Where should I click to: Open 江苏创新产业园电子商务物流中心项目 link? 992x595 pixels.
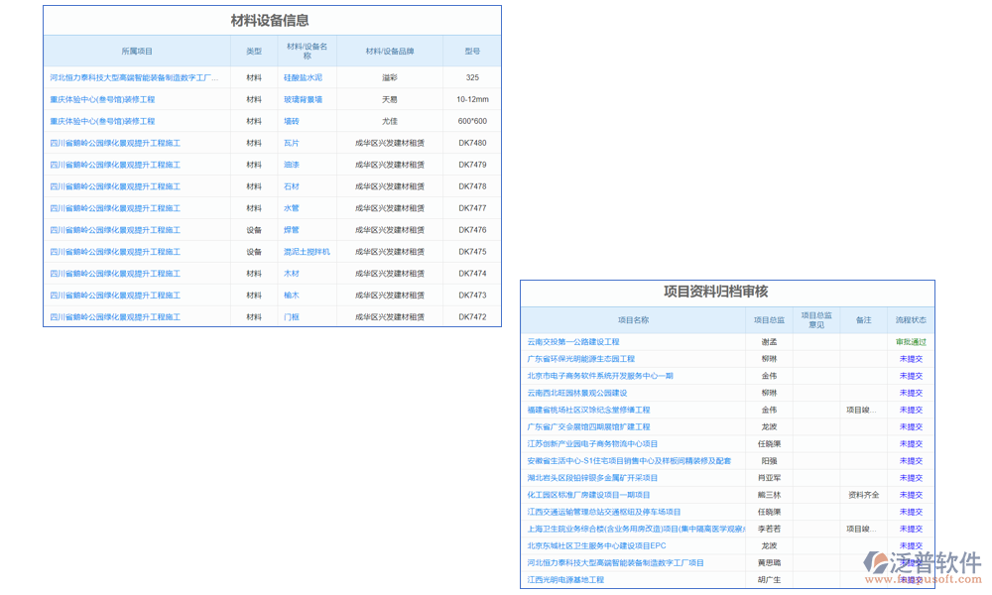[592, 443]
